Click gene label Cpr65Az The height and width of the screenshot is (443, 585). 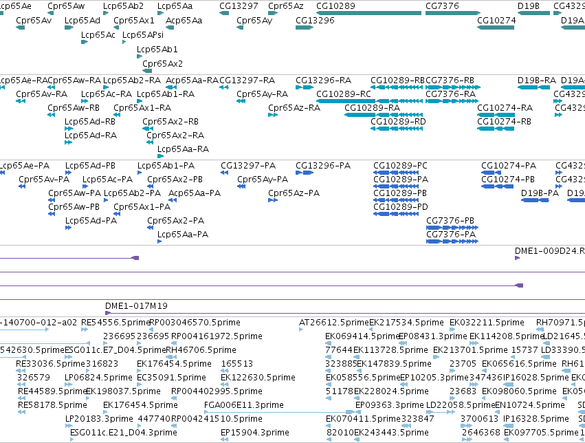(x=286, y=6)
